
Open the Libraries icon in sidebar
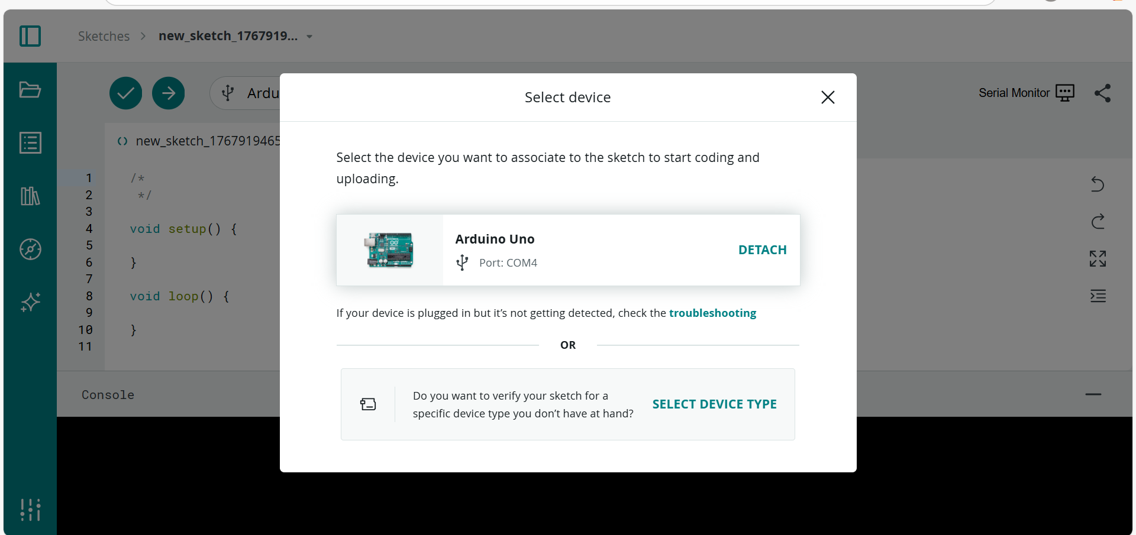[30, 196]
